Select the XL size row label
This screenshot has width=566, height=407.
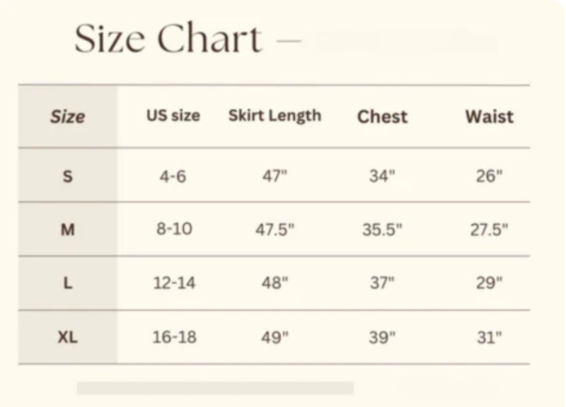tap(67, 338)
